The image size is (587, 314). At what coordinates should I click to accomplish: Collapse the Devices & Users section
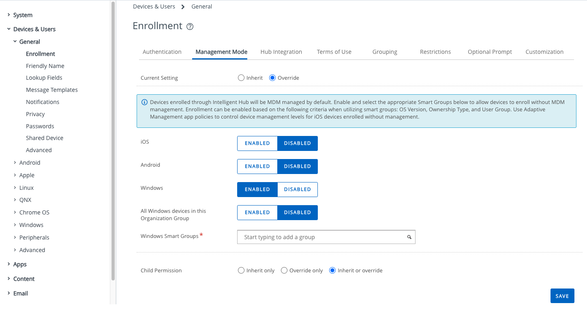click(9, 29)
